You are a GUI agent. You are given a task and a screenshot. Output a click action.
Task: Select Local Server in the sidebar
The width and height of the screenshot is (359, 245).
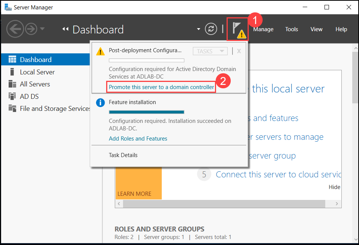(x=37, y=72)
